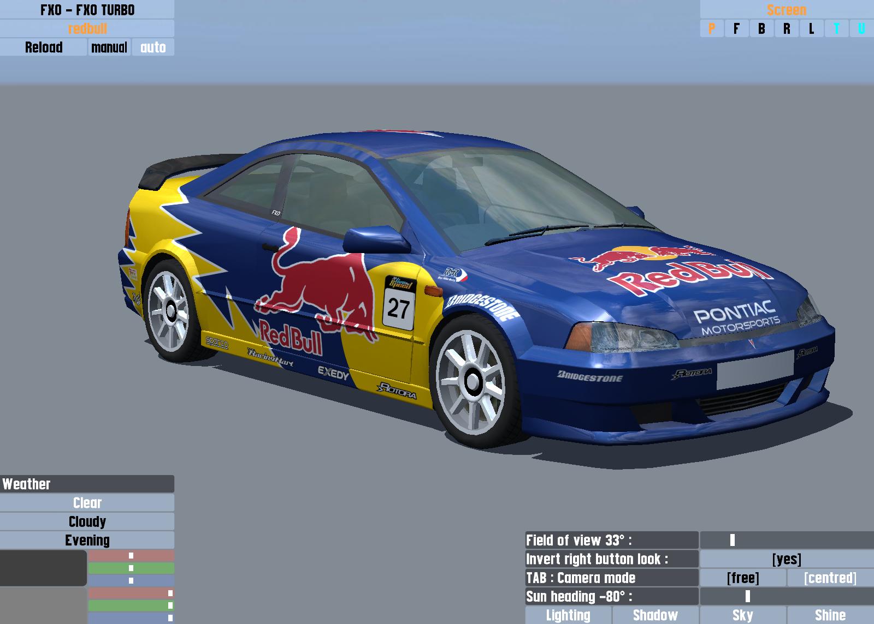
Task: Switch skin reload mode to manual
Action: pyautogui.click(x=109, y=47)
